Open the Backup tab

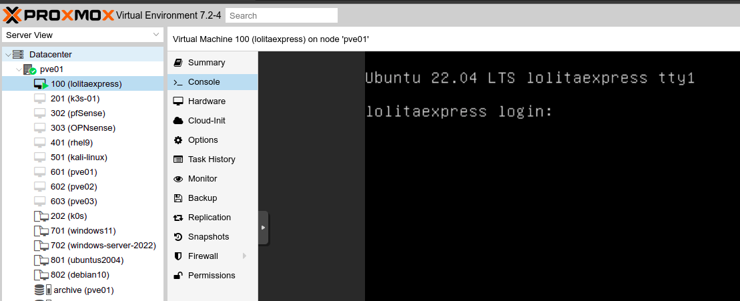(212, 198)
